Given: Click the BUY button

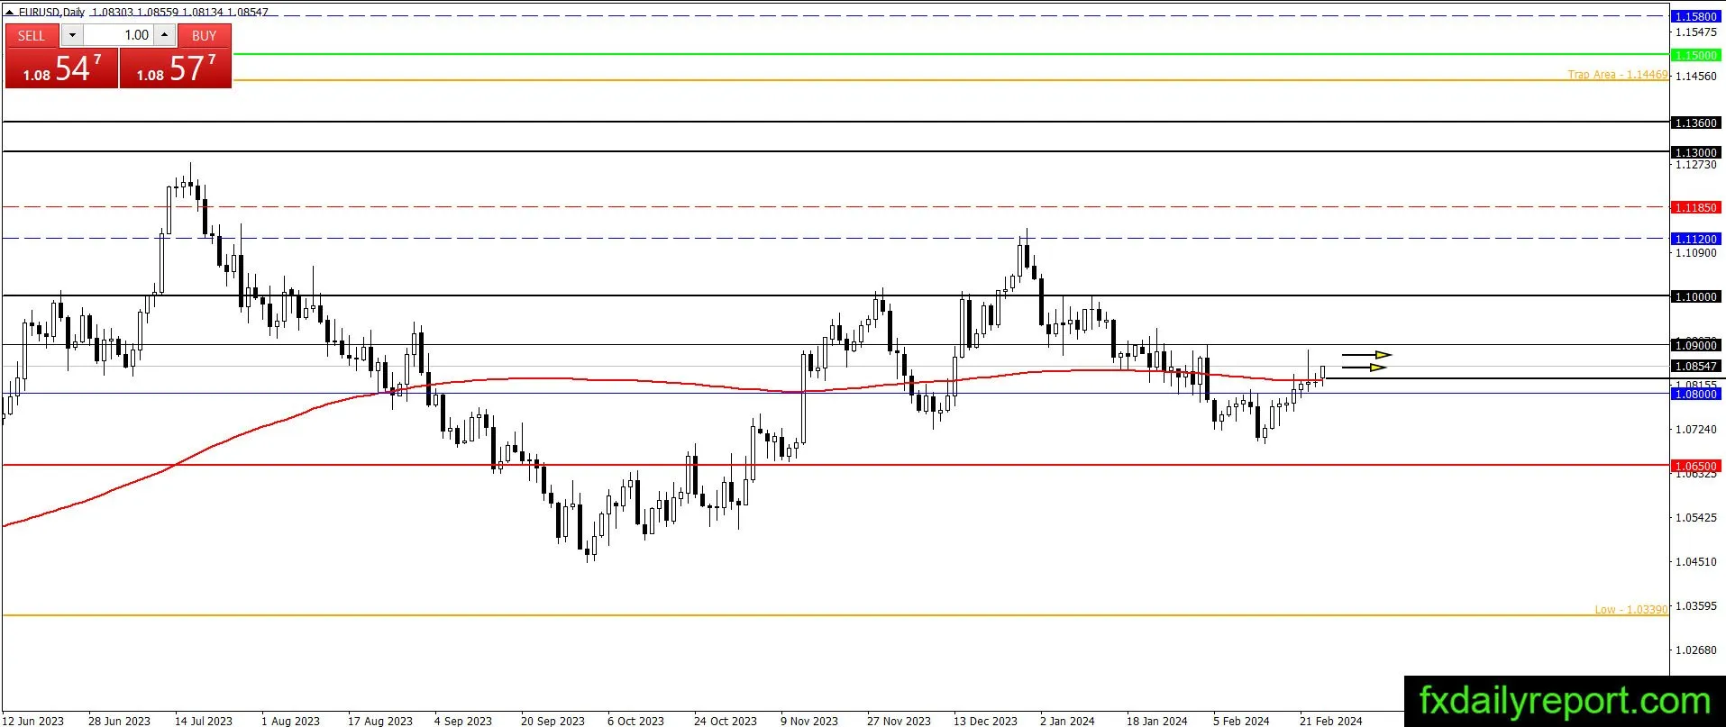Looking at the screenshot, I should (204, 35).
